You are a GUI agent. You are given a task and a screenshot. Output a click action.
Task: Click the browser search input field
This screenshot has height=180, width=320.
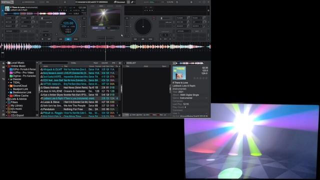[x=54, y=63]
